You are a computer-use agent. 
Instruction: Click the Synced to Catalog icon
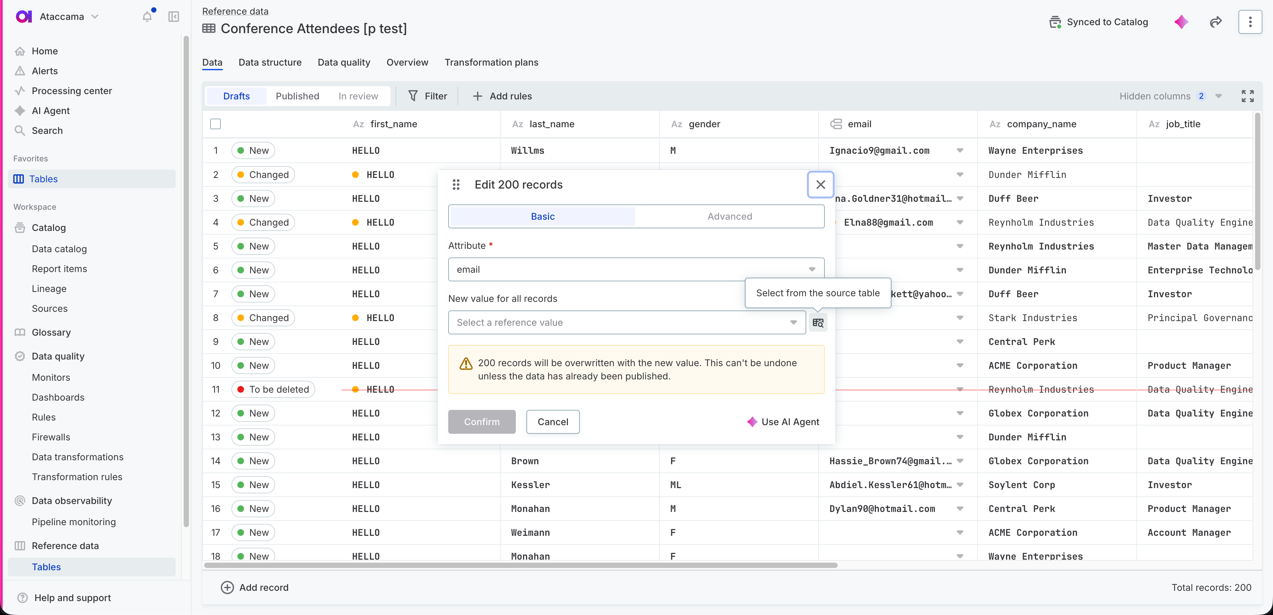pyautogui.click(x=1055, y=22)
